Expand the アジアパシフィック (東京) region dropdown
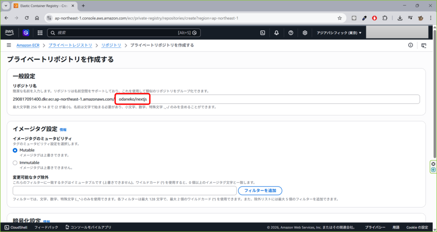 pos(339,33)
